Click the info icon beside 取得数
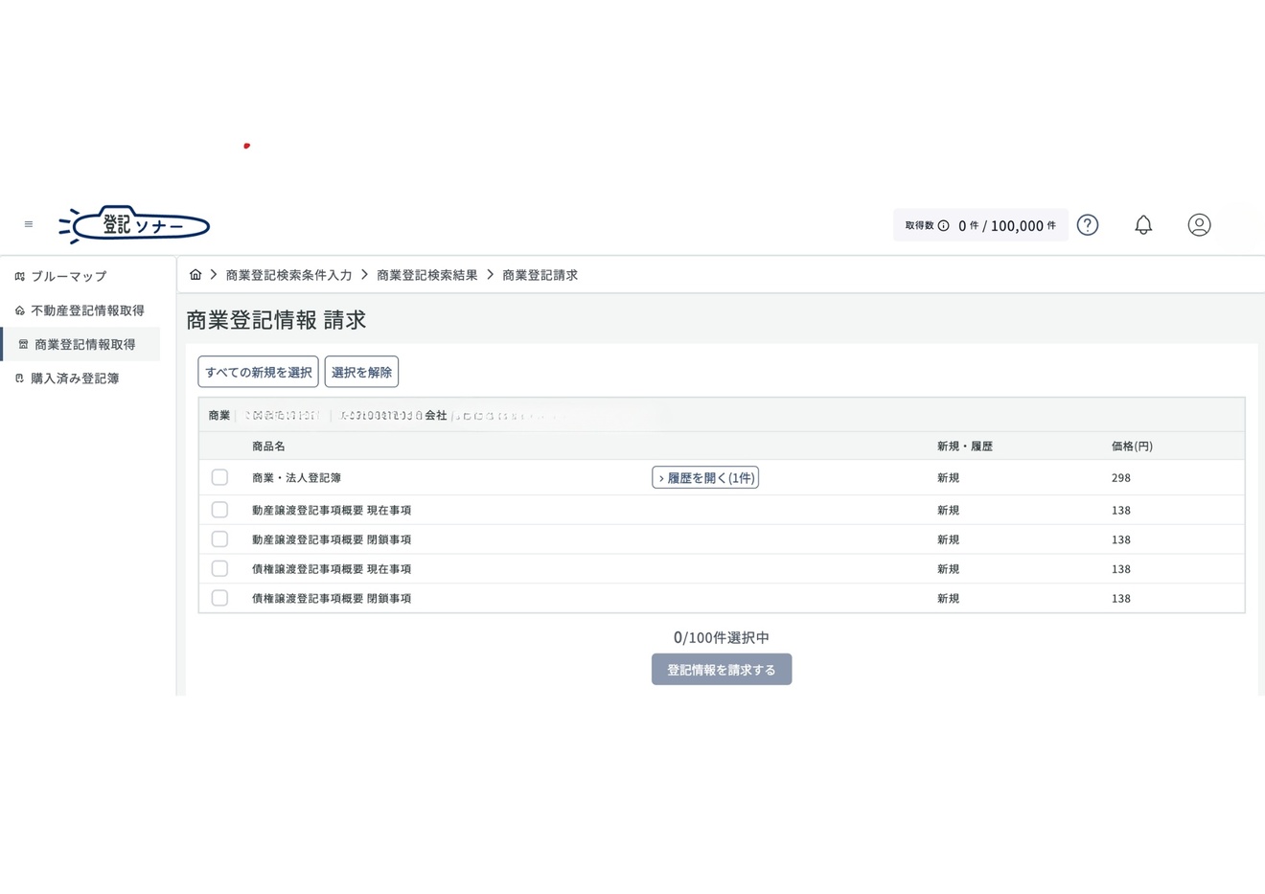Screen dimensions: 1265x894 [x=943, y=225]
